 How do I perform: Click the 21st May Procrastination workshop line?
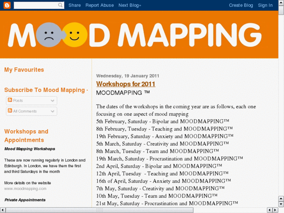[167, 203]
